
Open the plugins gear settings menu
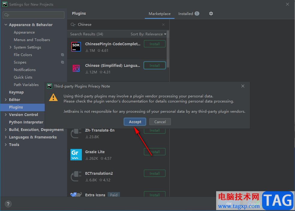click(x=211, y=13)
